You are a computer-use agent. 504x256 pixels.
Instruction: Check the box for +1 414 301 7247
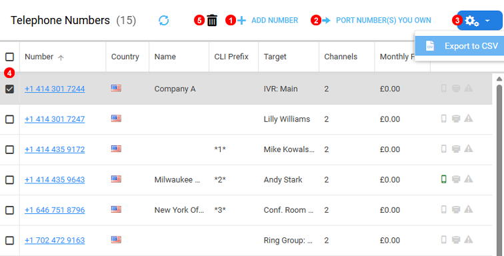click(9, 119)
